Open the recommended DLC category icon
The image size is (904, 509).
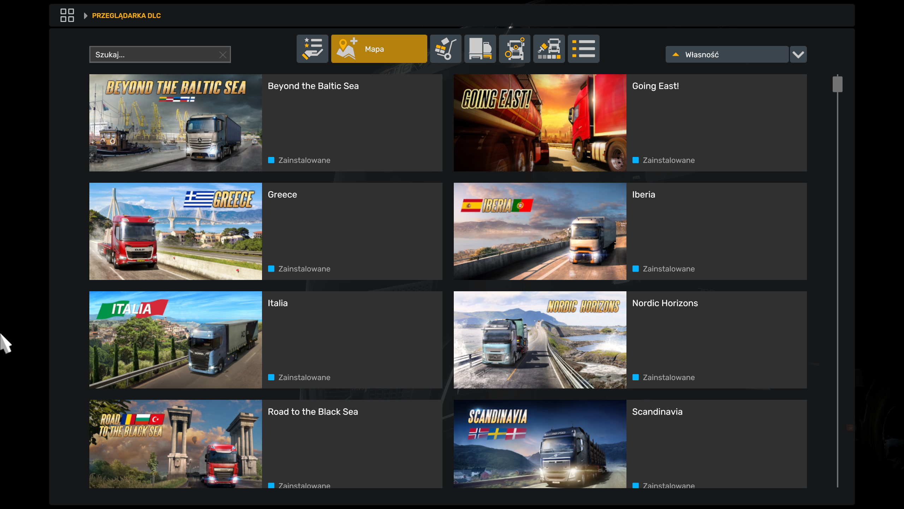(x=312, y=49)
